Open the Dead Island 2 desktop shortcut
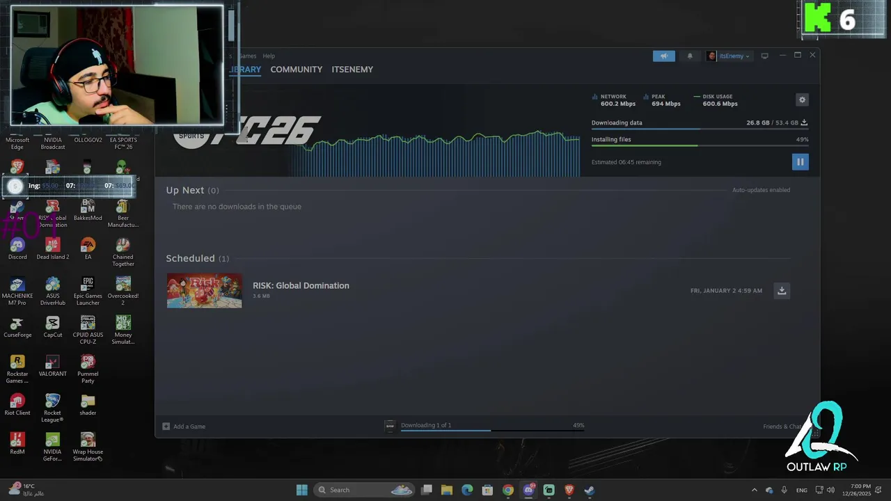This screenshot has height=501, width=891. 53,249
